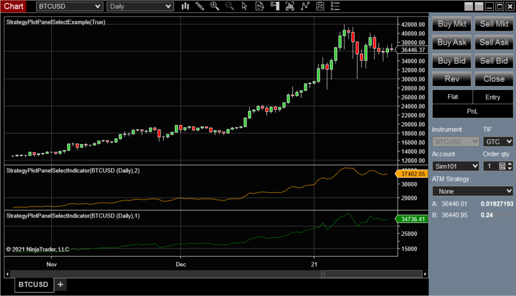
Task: Click the scrollbar right arrow
Action: click(x=425, y=274)
